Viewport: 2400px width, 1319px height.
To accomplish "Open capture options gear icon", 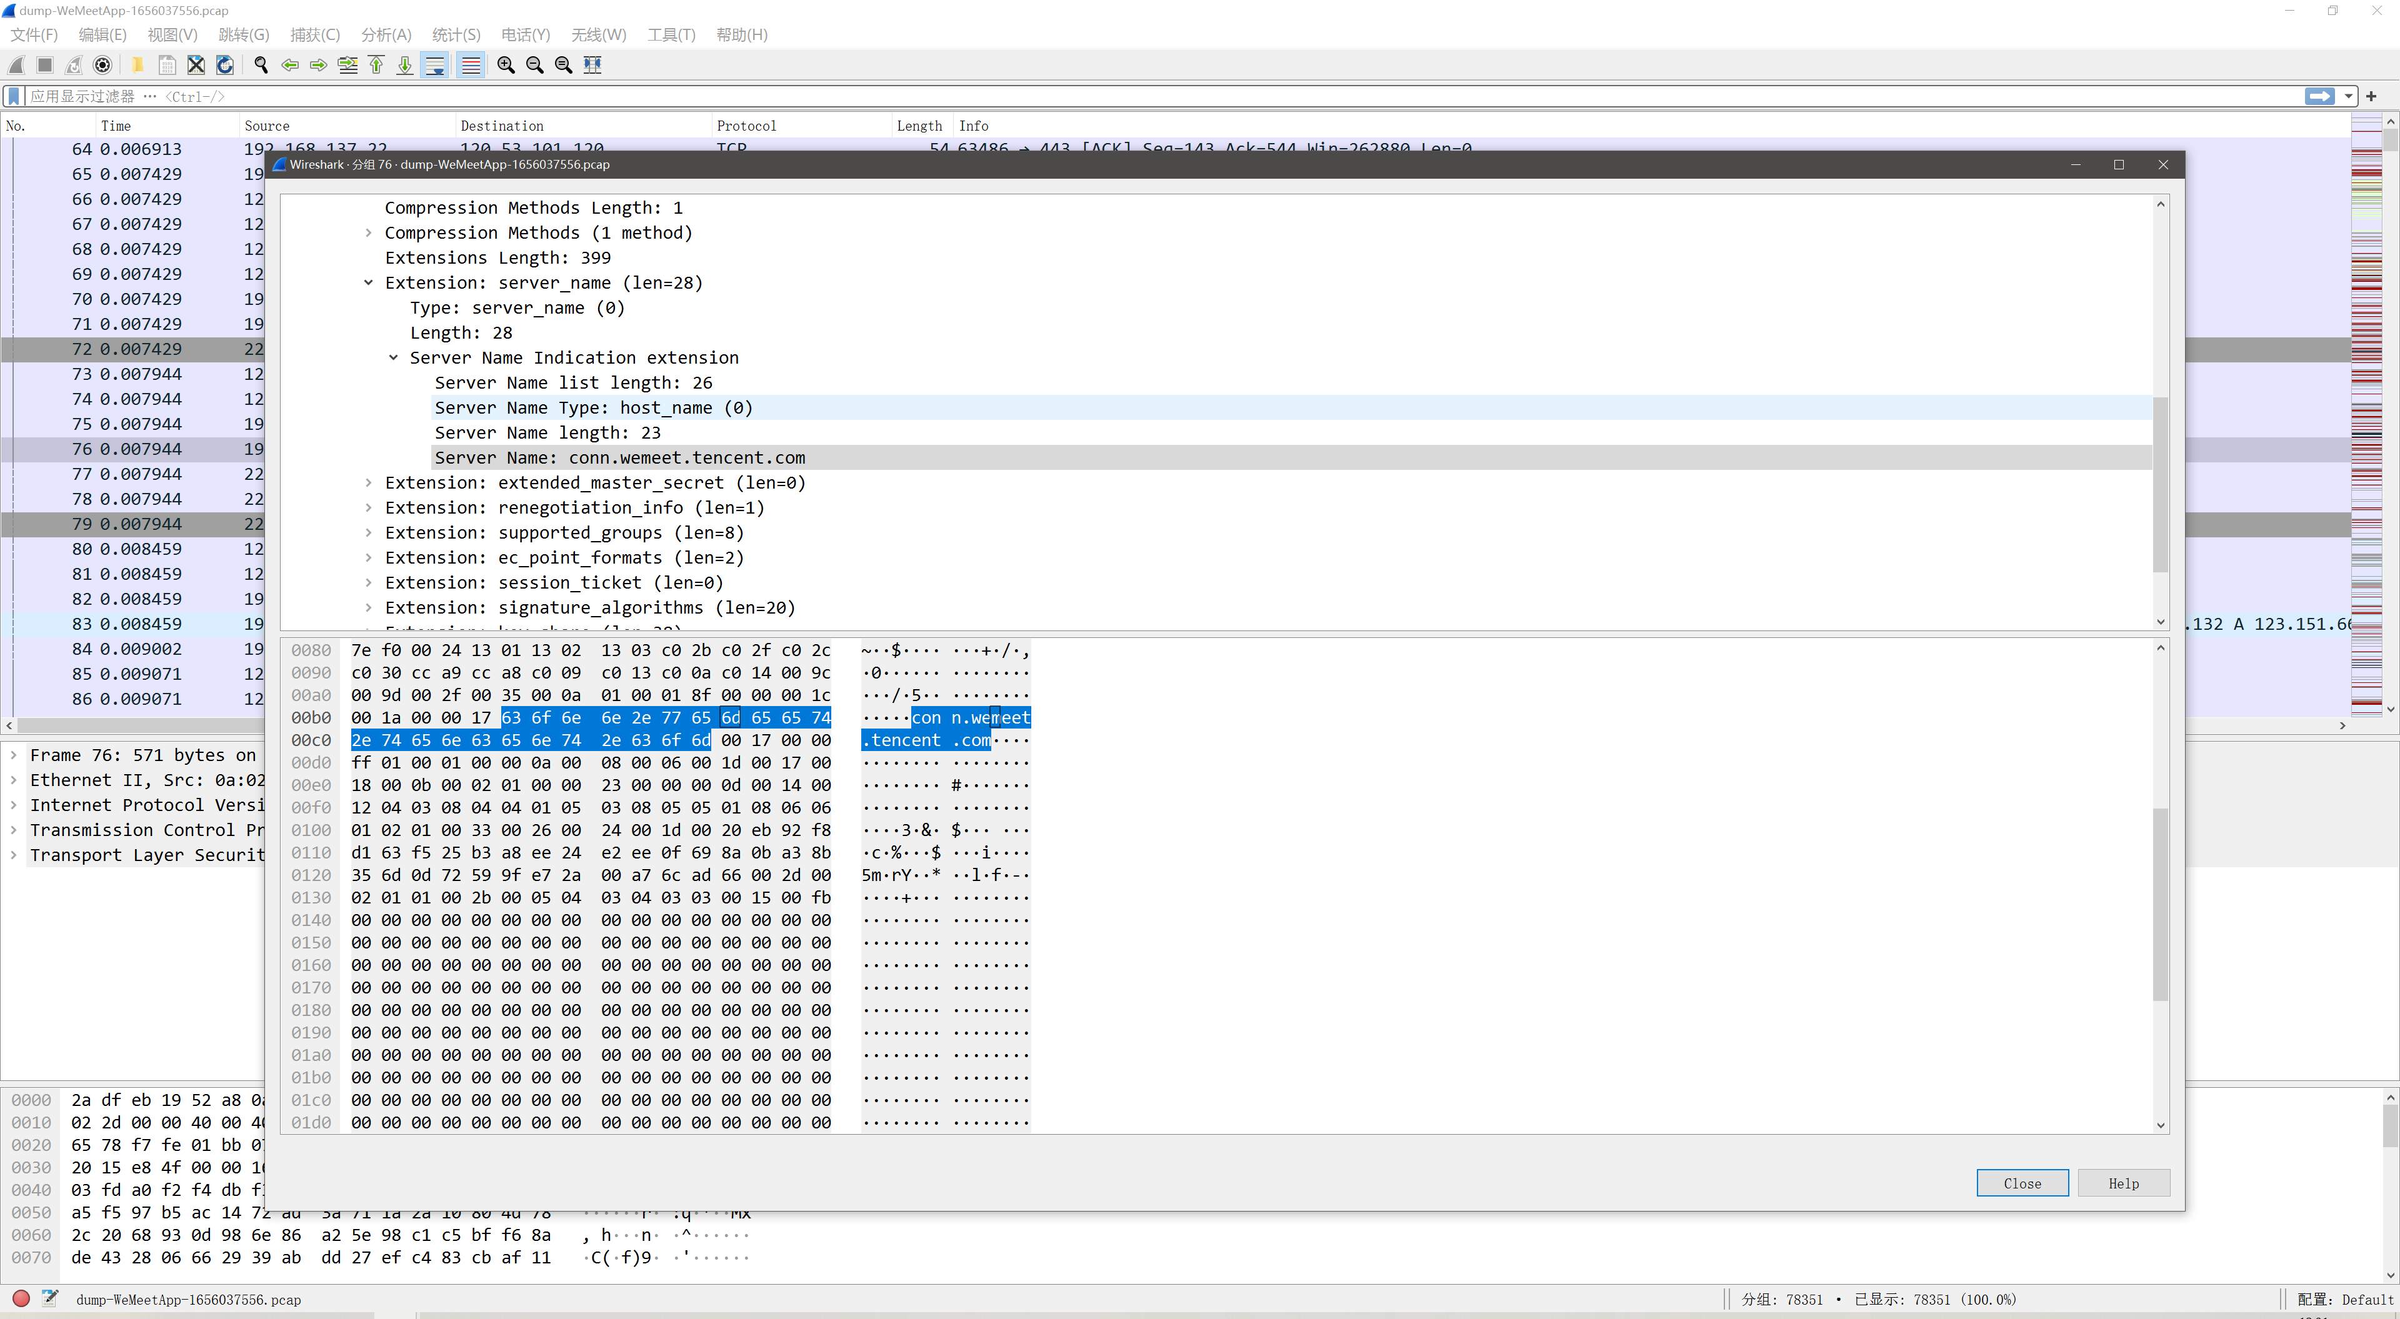I will (102, 64).
